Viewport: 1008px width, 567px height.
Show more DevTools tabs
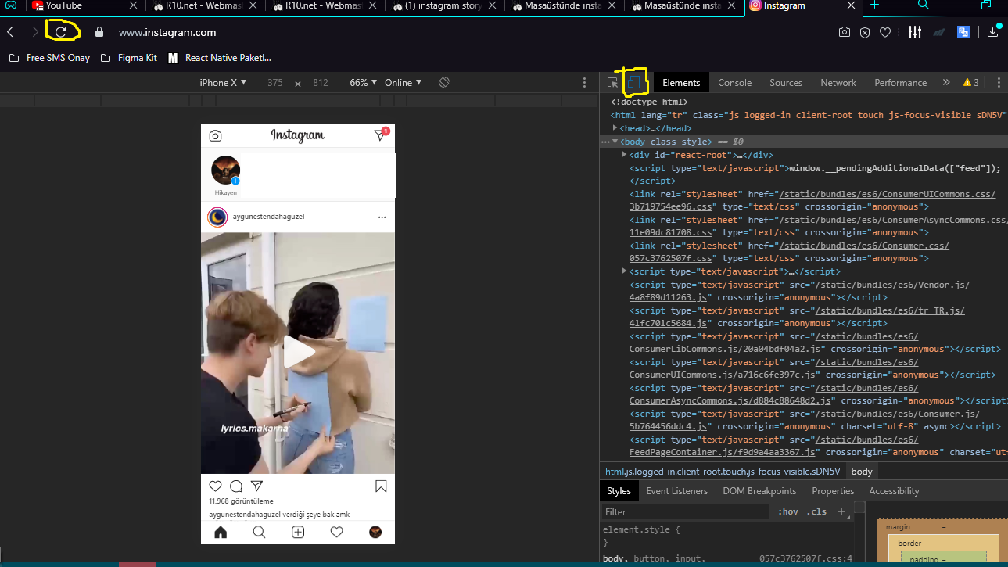(x=946, y=82)
